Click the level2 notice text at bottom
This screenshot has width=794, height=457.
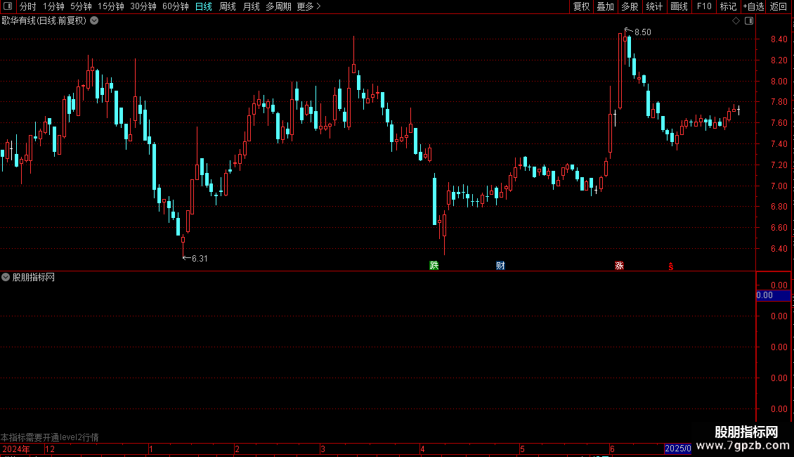point(50,437)
